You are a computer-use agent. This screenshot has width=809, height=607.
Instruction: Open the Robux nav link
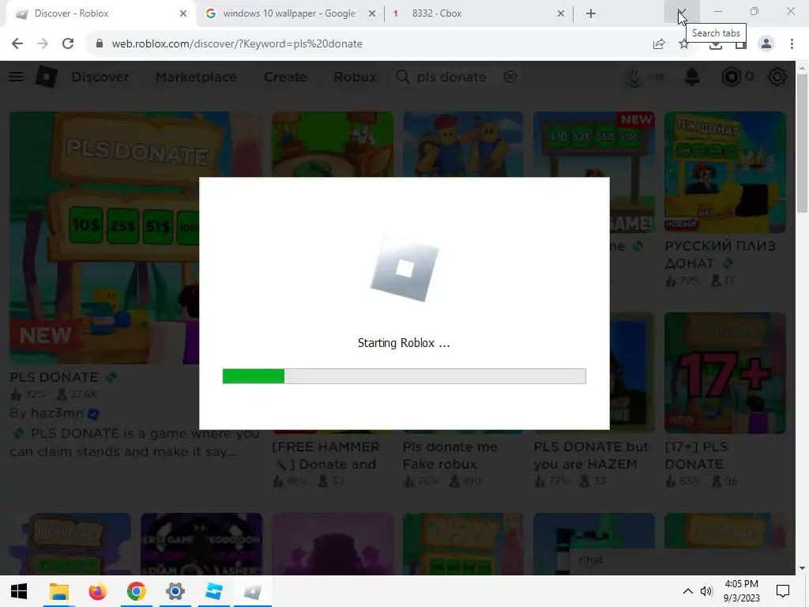point(355,77)
